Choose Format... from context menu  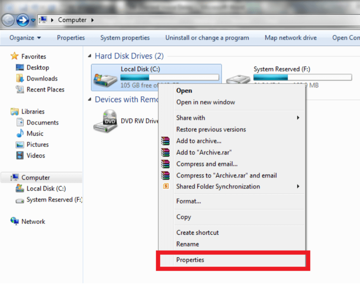pos(232,201)
